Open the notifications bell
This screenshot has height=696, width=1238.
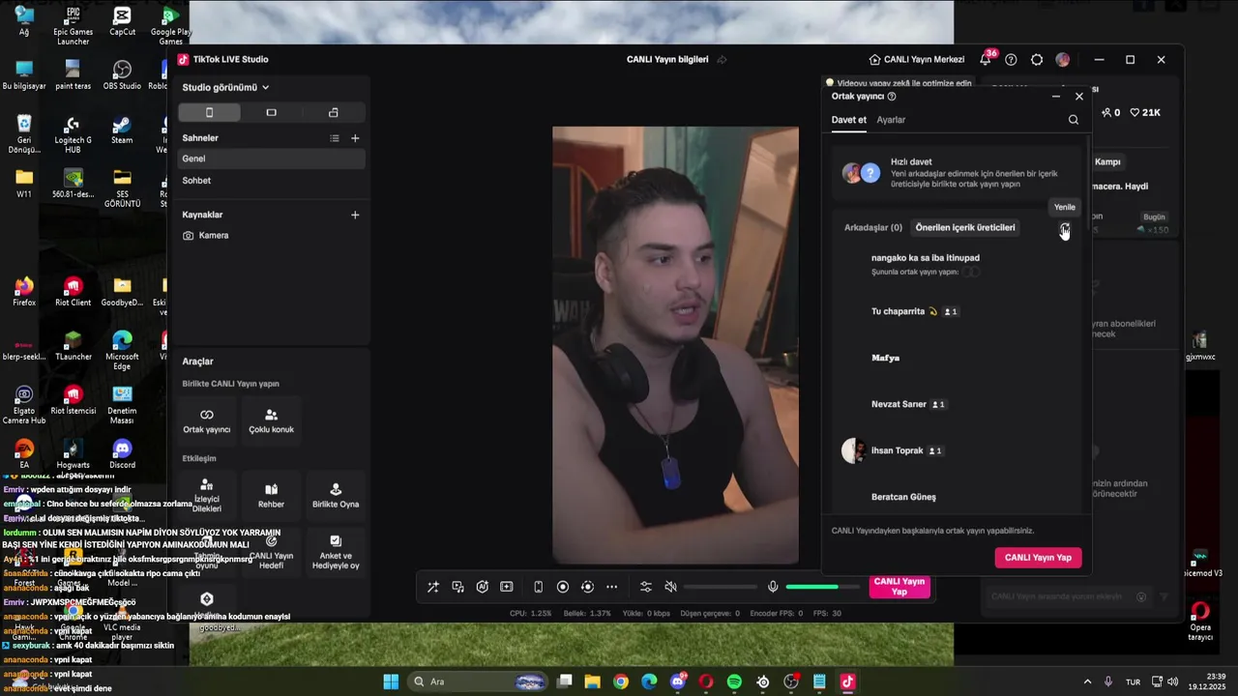point(986,59)
